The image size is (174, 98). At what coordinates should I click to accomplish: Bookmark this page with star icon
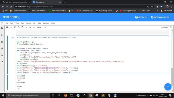tap(152, 7)
